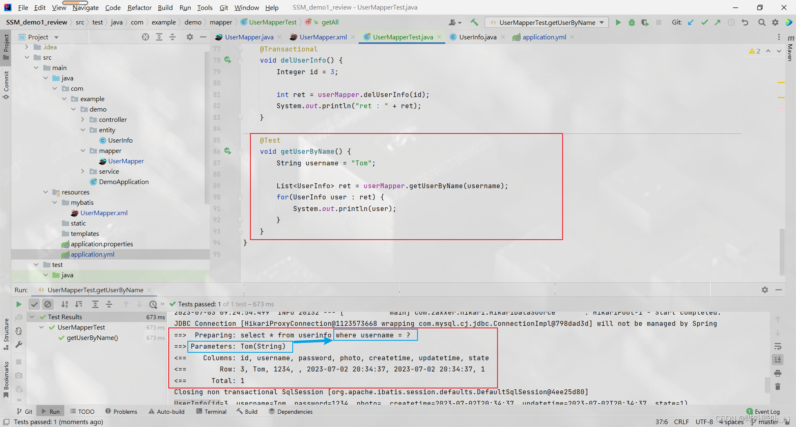
Task: Open Maven side panel
Action: pyautogui.click(x=790, y=49)
